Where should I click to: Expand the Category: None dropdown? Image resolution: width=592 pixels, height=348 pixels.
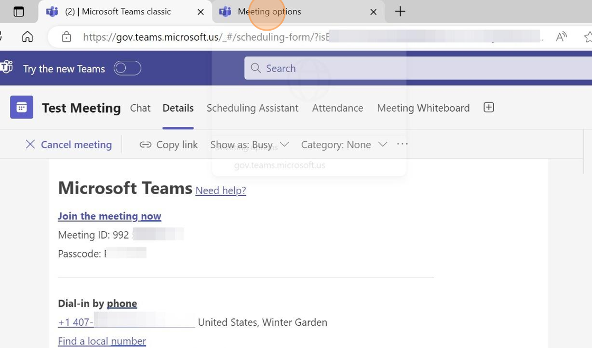point(344,145)
